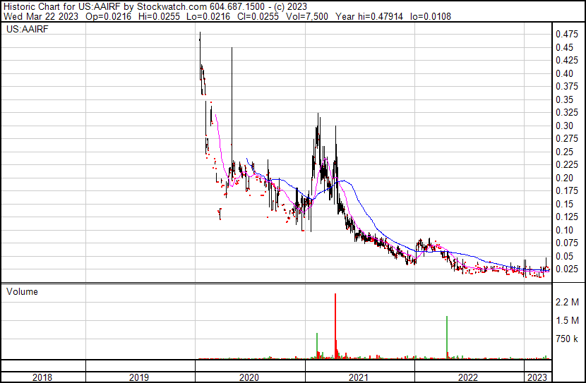The image size is (586, 383).
Task: Select the 2021 year on time axis
Action: pyautogui.click(x=359, y=377)
